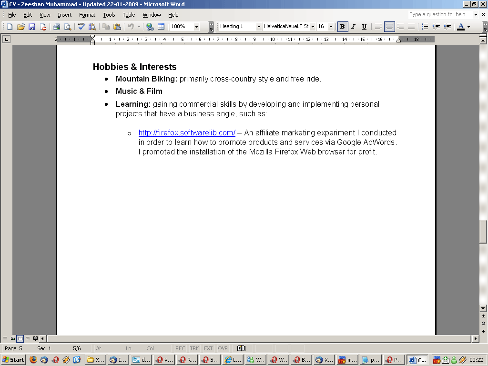Expand the Undo history dropdown arrow
This screenshot has height=366, width=488.
[x=139, y=27]
